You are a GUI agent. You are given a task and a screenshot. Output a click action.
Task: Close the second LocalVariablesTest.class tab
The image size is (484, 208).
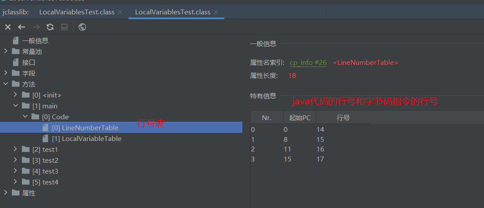click(x=216, y=12)
